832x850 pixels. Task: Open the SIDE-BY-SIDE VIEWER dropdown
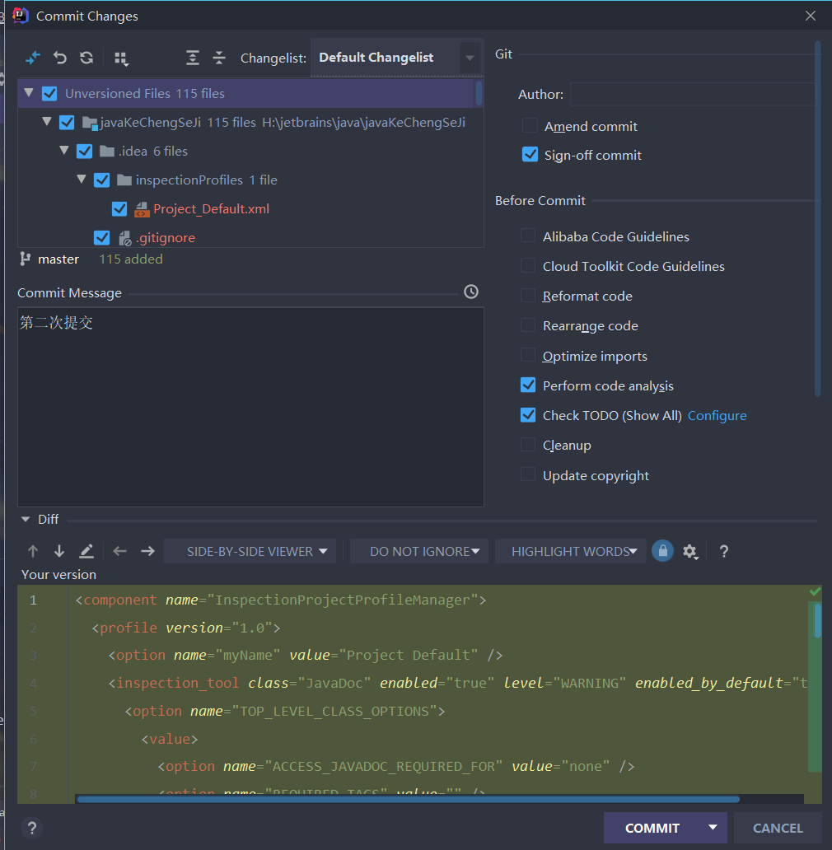[x=250, y=550]
